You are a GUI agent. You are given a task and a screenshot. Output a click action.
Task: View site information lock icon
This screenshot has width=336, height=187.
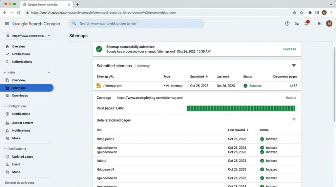click(27, 13)
